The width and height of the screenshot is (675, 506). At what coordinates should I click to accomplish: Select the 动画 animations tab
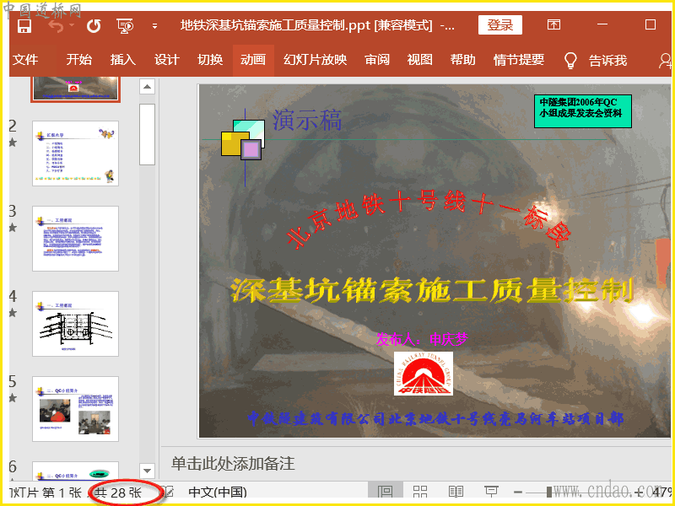click(253, 60)
